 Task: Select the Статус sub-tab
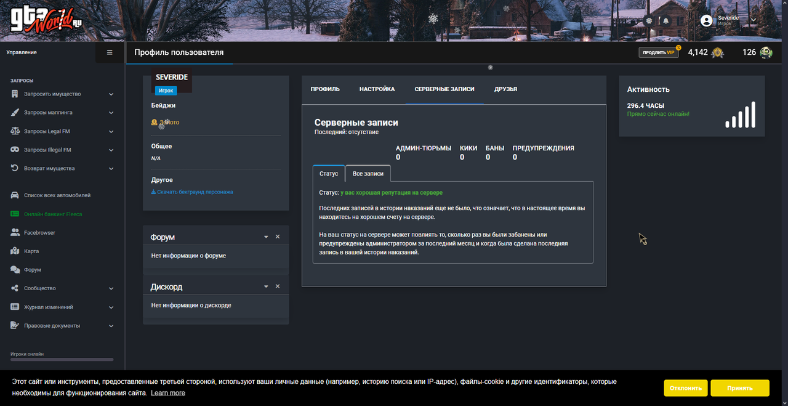329,173
